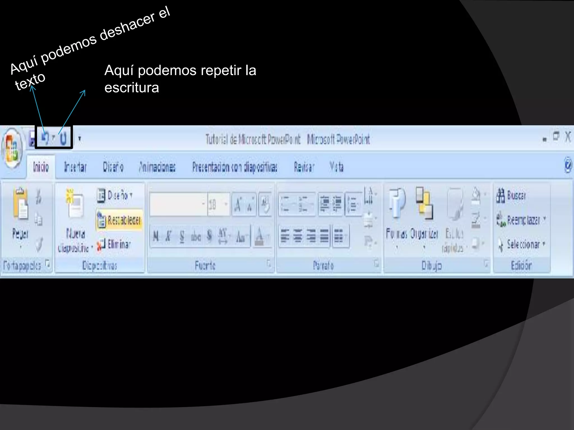Open the Formas shapes gallery
The width and height of the screenshot is (574, 430).
pyautogui.click(x=397, y=218)
